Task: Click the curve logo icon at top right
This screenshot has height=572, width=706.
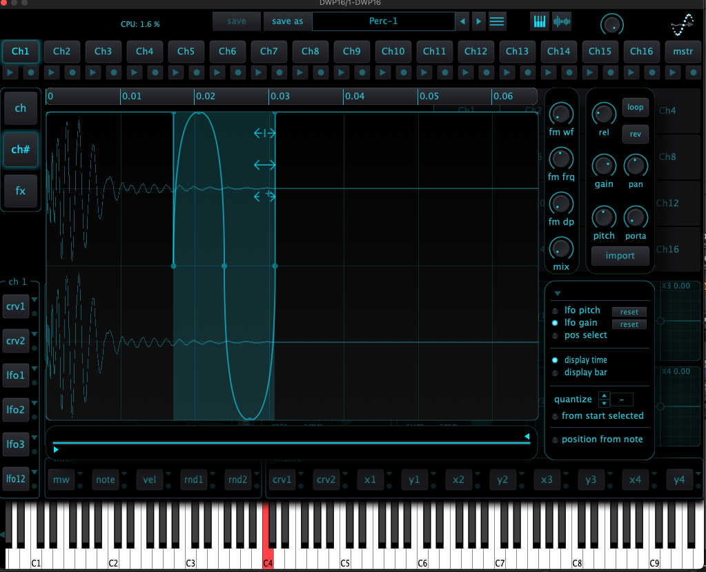Action: 683,26
